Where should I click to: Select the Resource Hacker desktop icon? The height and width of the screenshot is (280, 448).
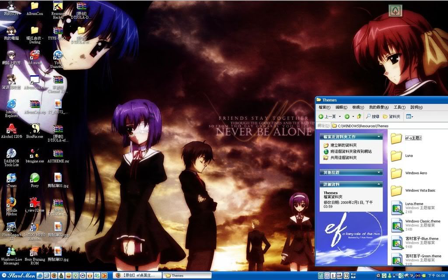58,10
